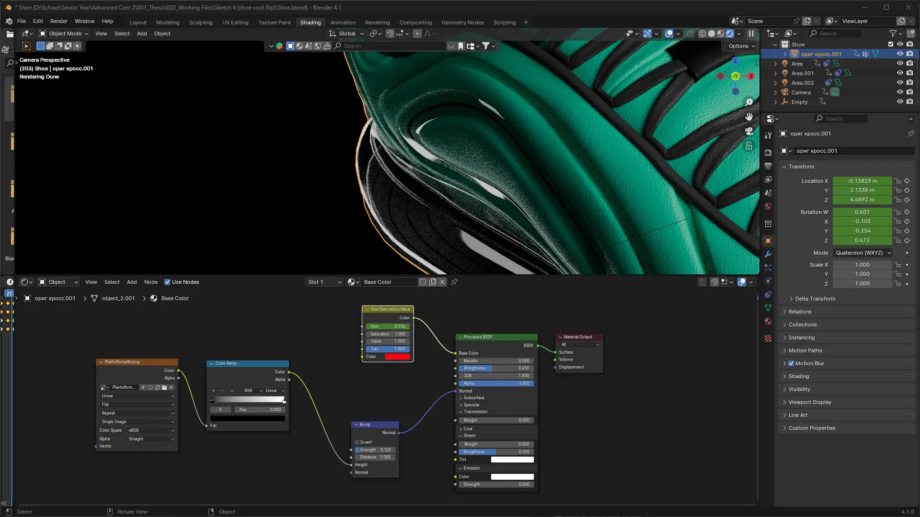Open the Slot 1 dropdown
The width and height of the screenshot is (920, 517).
click(324, 282)
